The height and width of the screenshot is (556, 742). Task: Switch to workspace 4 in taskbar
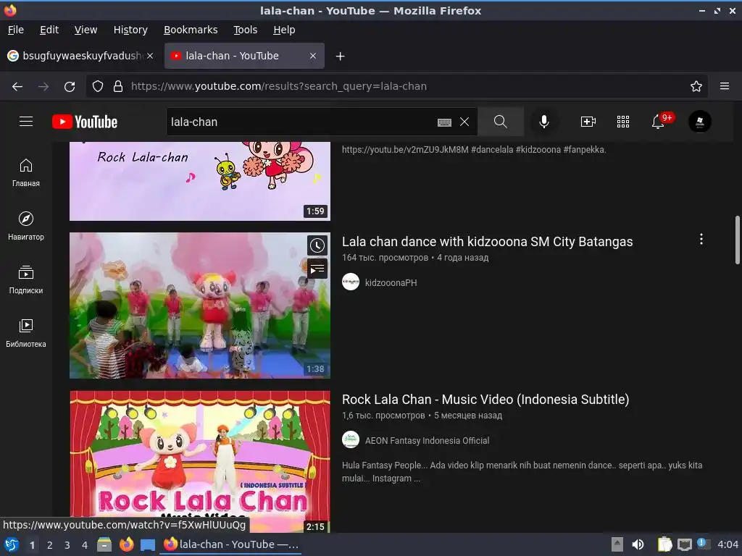85,545
